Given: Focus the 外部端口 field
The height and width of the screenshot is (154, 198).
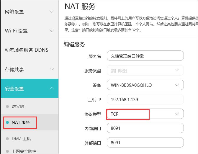Looking at the screenshot, I should pyautogui.click(x=145, y=143).
